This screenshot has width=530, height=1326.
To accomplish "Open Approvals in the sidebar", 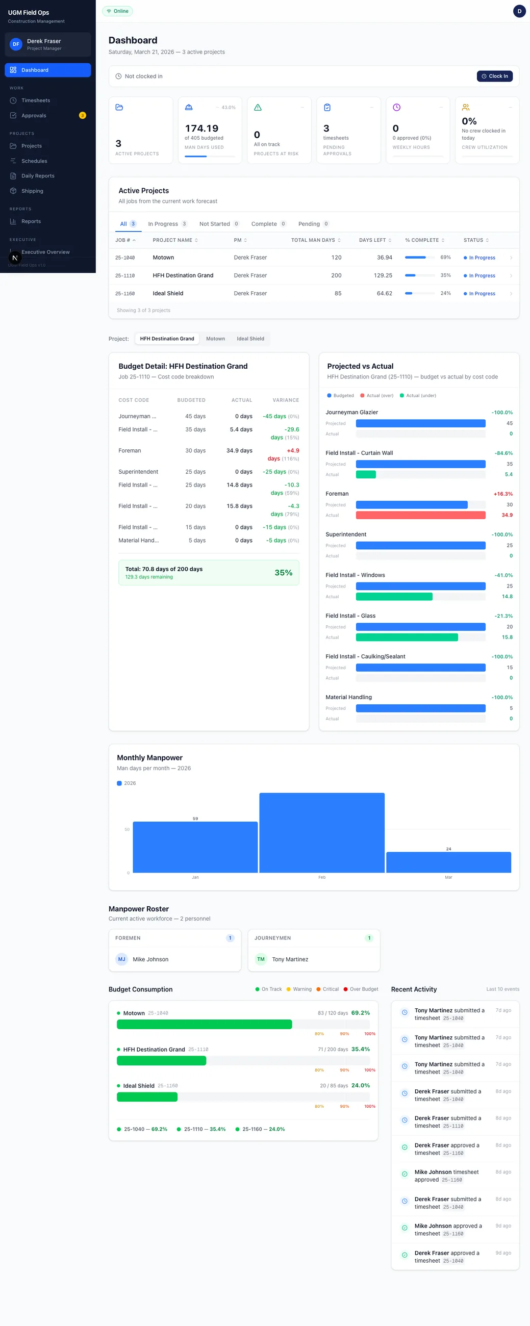I will (x=47, y=115).
